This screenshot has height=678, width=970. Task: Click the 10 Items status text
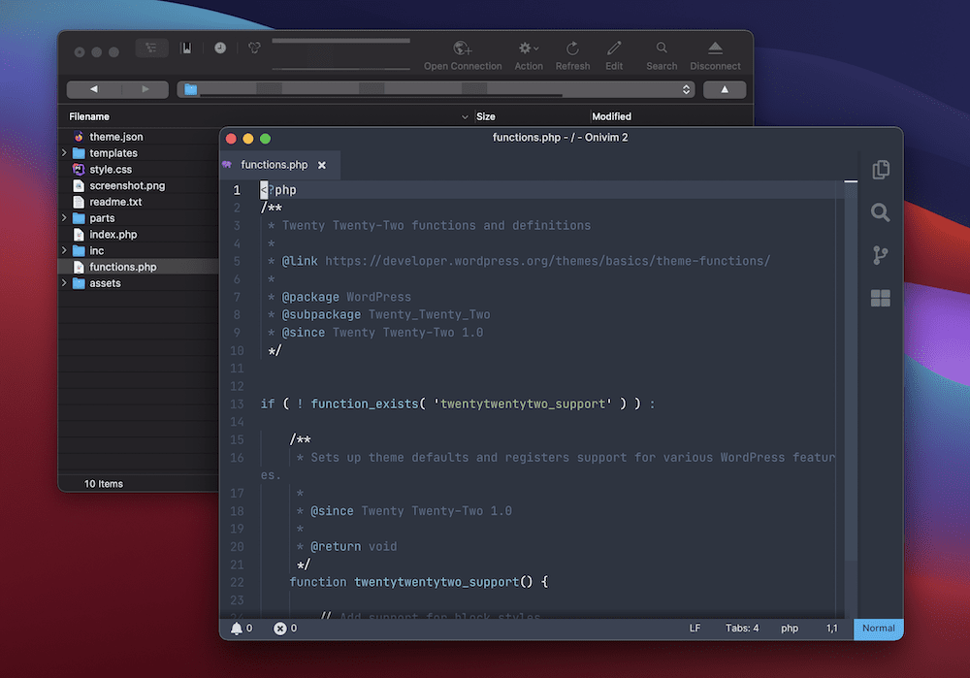(x=104, y=484)
